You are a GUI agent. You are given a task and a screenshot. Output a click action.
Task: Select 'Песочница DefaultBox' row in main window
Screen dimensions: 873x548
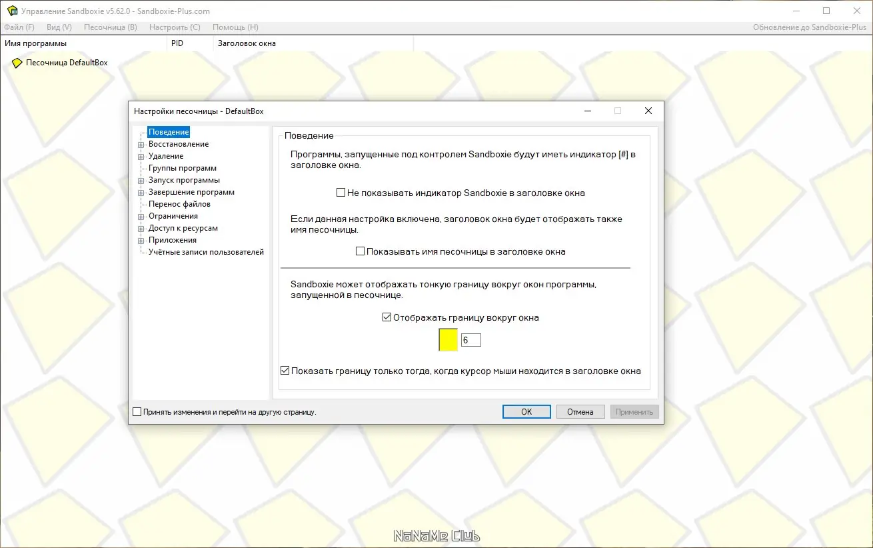67,63
